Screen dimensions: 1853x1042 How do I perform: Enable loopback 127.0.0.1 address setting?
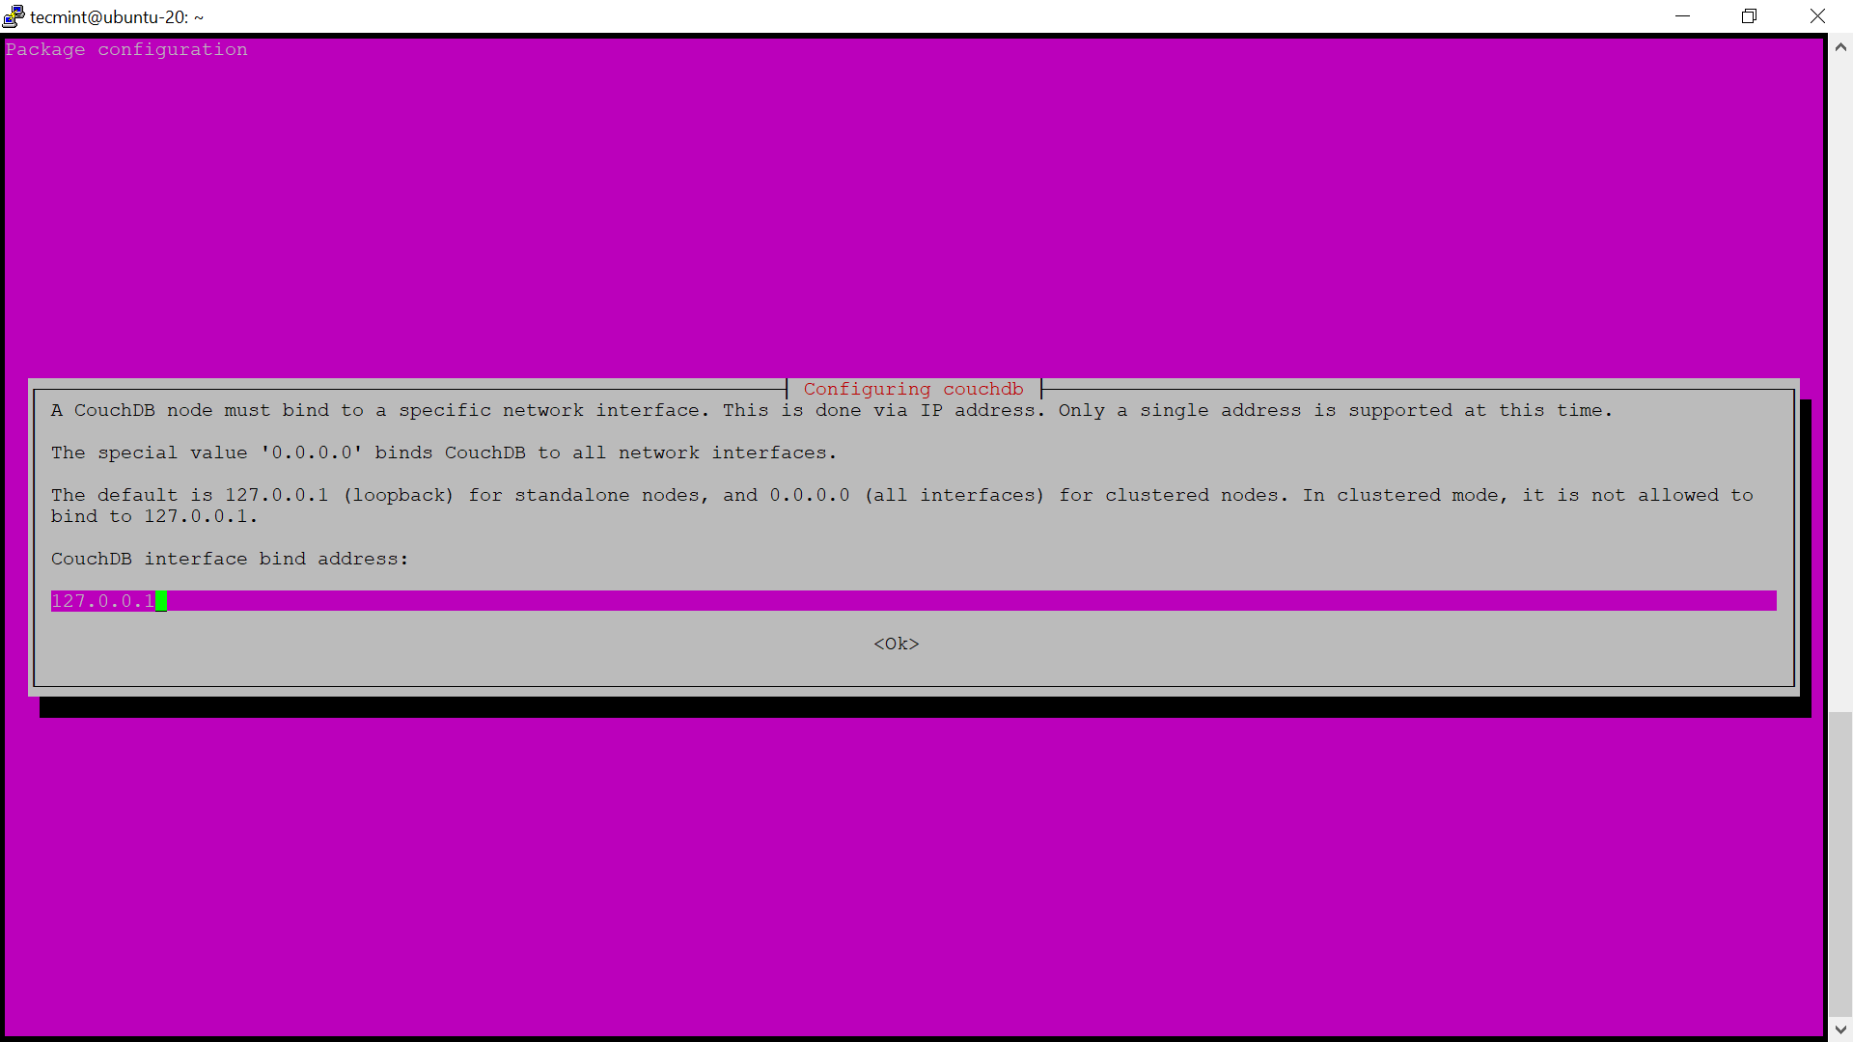[x=896, y=643]
